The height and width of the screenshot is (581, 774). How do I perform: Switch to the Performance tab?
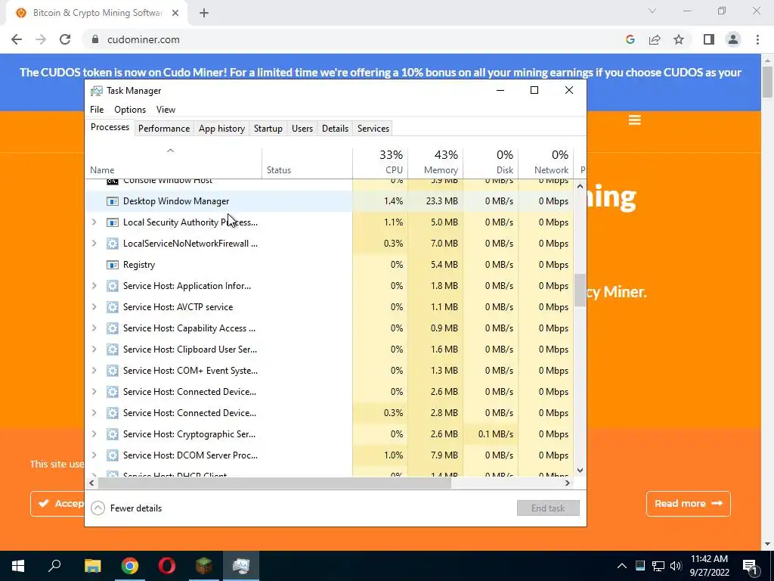[164, 129]
